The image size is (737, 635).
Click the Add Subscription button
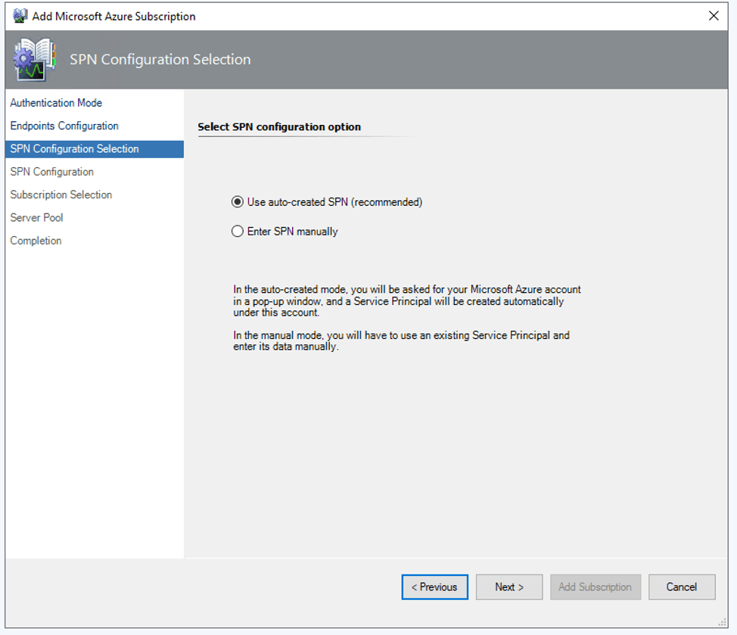[595, 587]
